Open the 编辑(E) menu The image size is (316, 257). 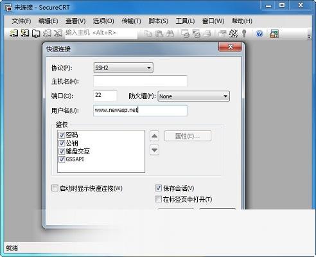pyautogui.click(x=48, y=21)
